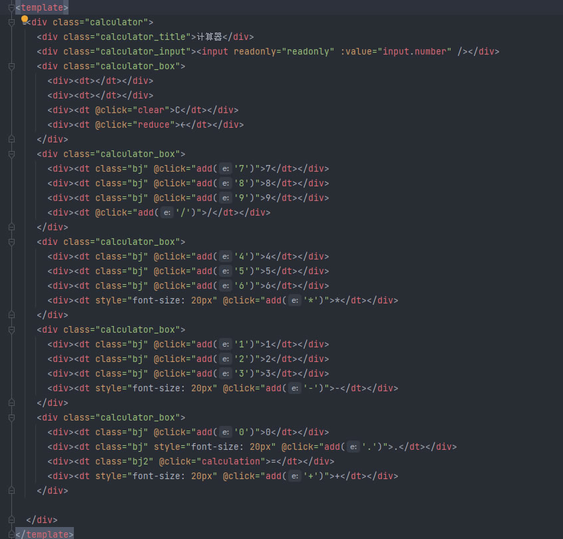Click the readonly="readonly" attribute
The height and width of the screenshot is (539, 563).
coord(284,52)
